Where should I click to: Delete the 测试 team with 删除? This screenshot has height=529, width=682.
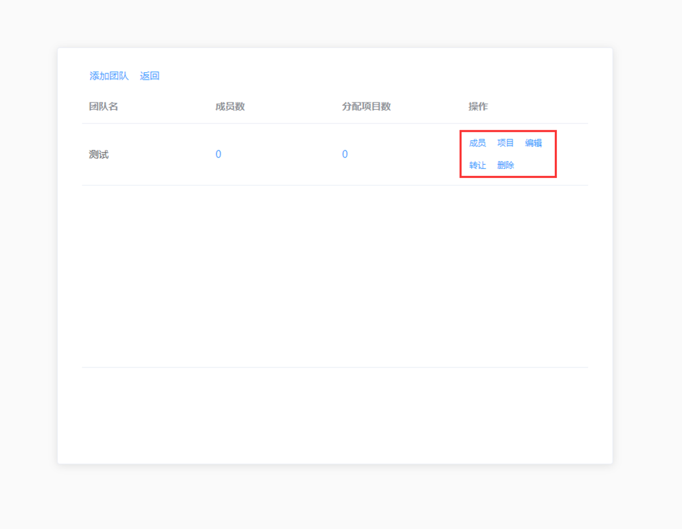click(x=505, y=166)
